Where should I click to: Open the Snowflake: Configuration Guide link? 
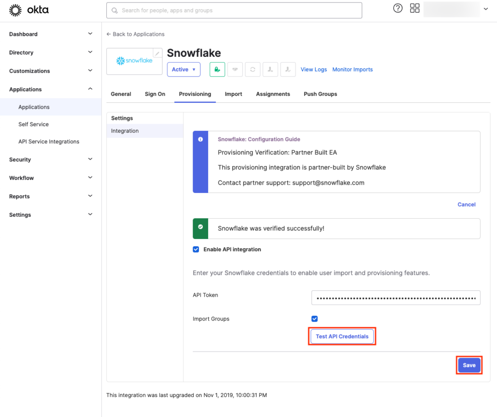tap(259, 139)
